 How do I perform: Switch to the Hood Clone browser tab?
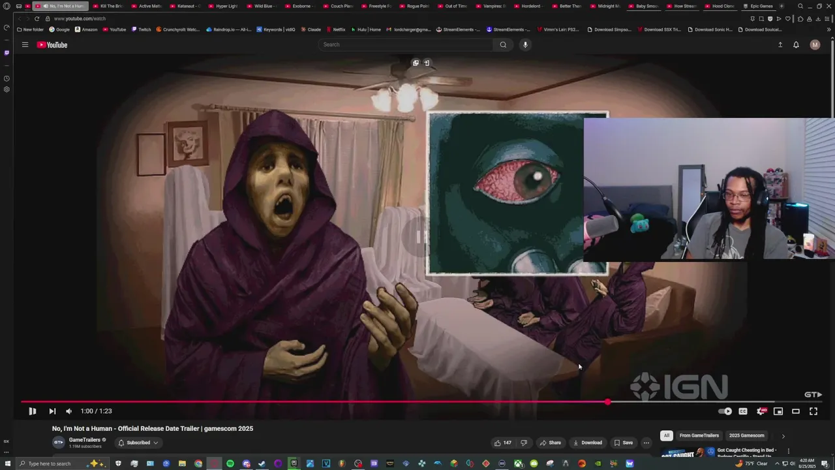[719, 6]
